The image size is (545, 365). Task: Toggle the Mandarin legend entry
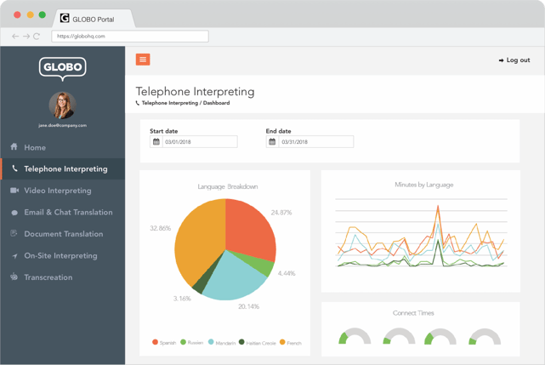pos(222,343)
